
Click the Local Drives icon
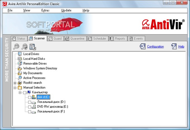tap(20, 54)
